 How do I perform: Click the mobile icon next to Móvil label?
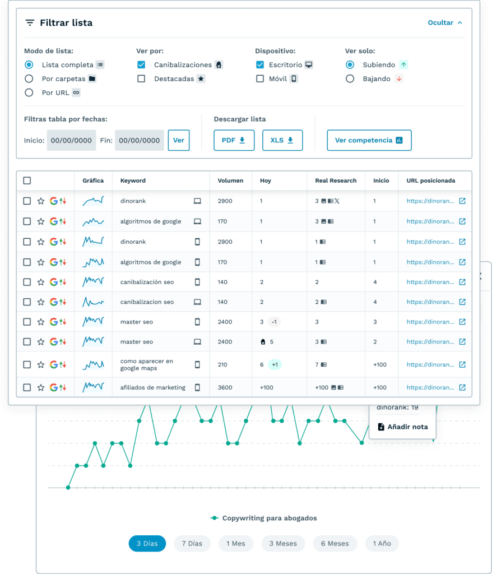294,78
